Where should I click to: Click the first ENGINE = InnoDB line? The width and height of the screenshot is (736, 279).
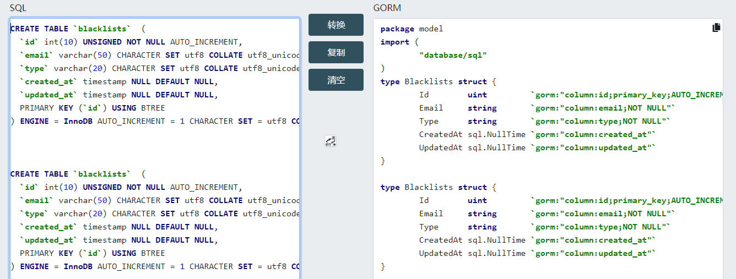154,121
